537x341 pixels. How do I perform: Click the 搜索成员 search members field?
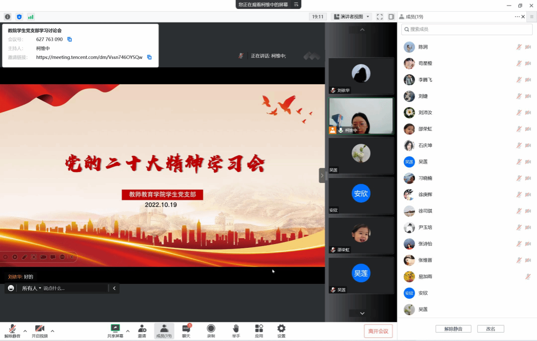point(467,29)
